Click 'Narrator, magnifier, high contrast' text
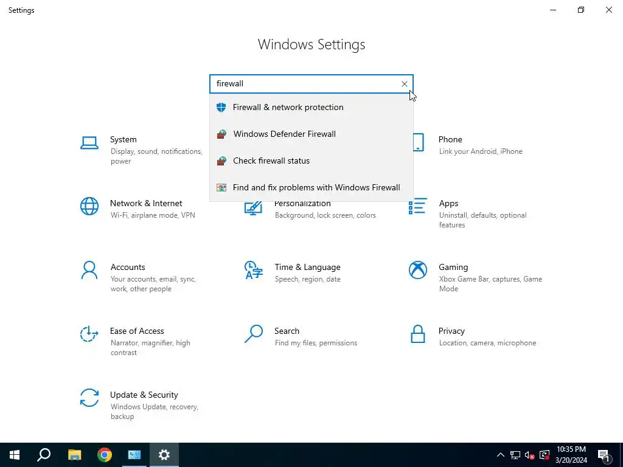Viewport: 623px width, 467px height. point(150,348)
